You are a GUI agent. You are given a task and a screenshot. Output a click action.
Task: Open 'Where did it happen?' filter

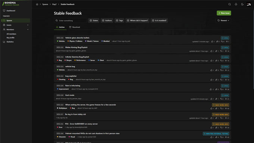pos(137,21)
